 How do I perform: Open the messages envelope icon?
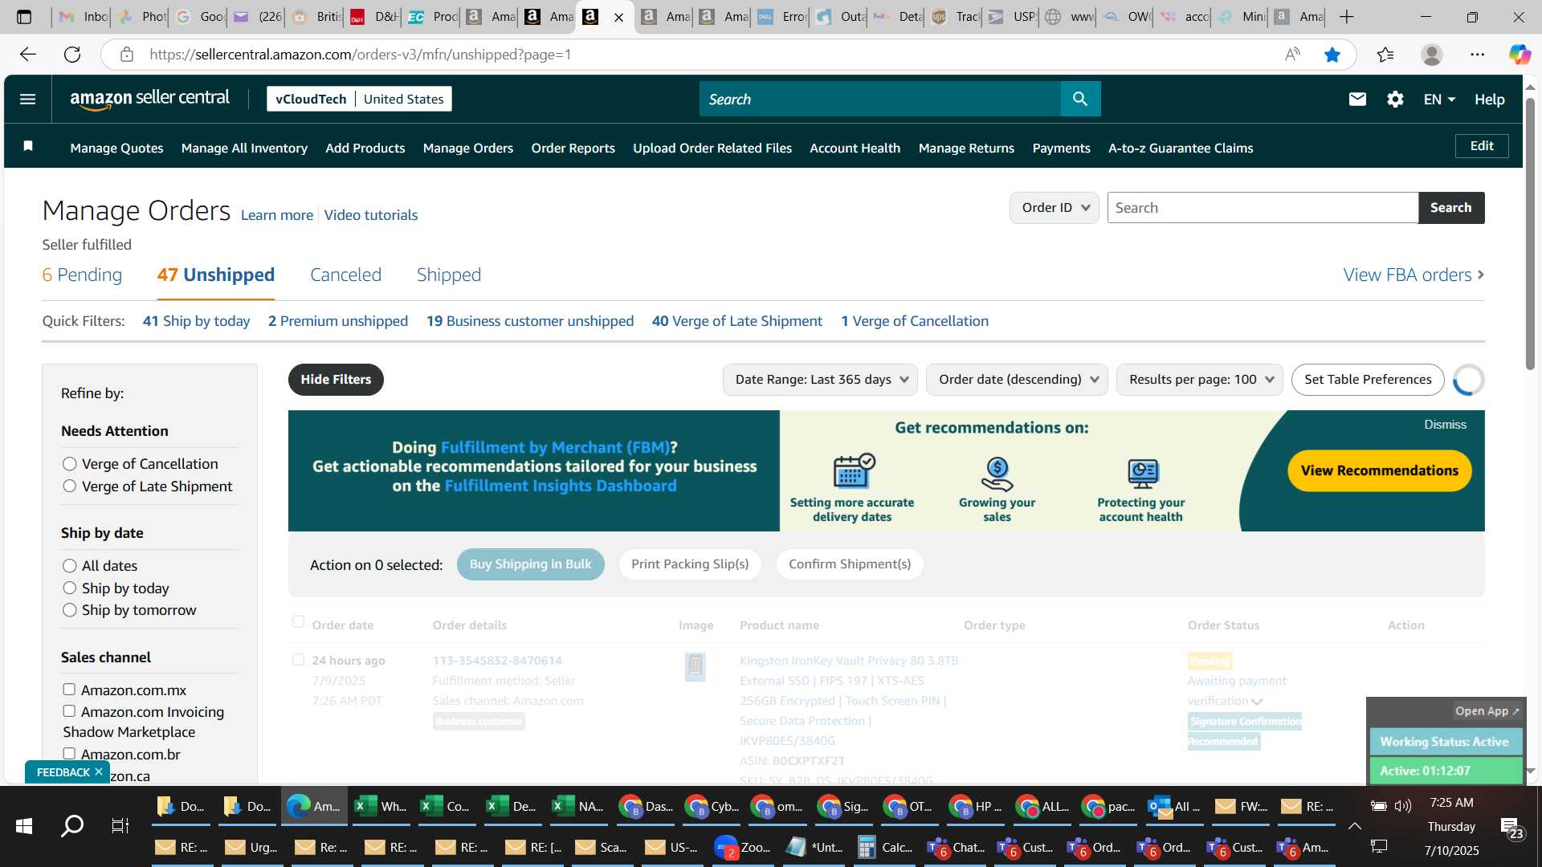(1357, 99)
